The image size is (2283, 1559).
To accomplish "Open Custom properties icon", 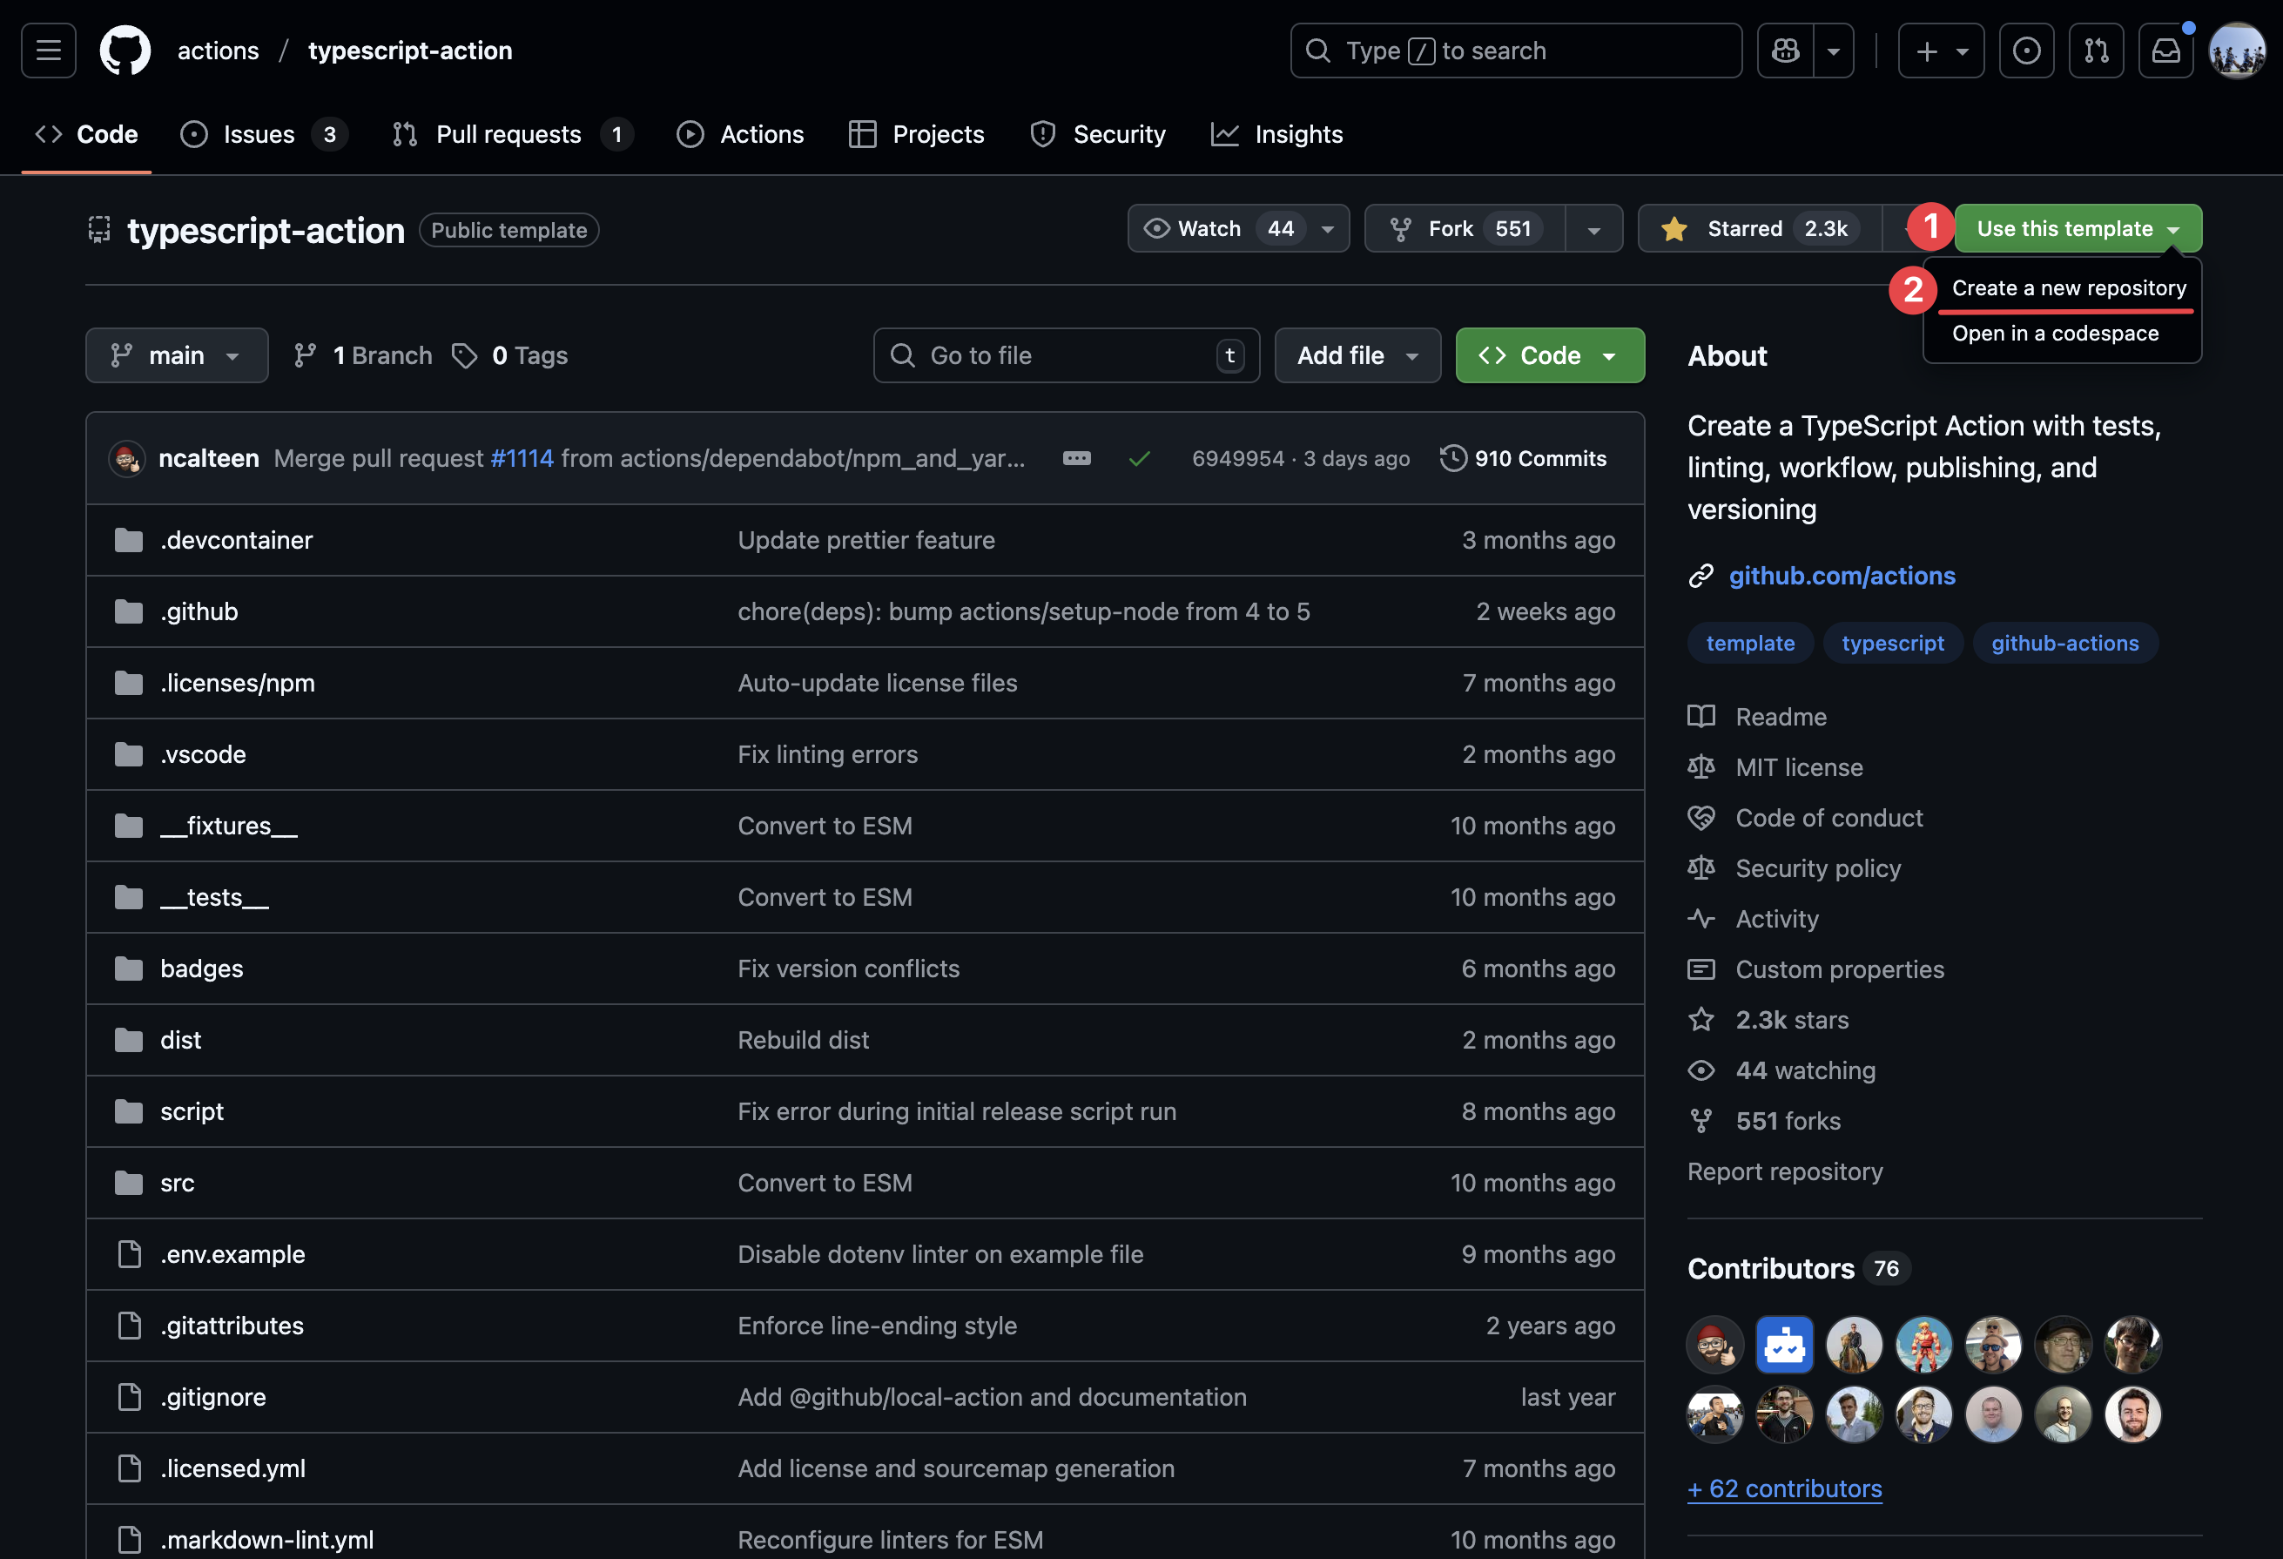I will click(x=1701, y=969).
